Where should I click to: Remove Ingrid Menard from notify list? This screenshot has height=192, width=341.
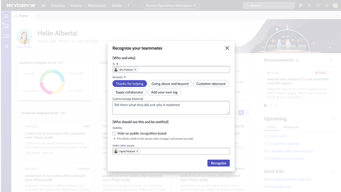click(137, 151)
